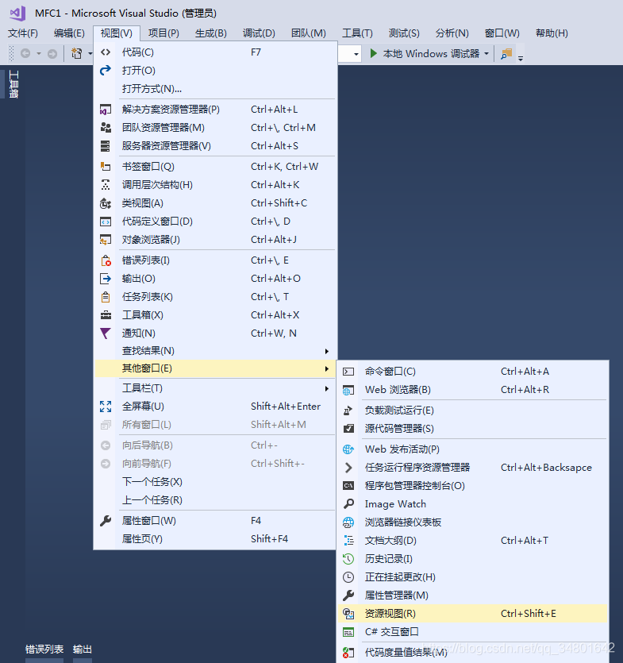Click the Code view icon beside 代码(C)
This screenshot has height=663, width=623.
point(106,52)
